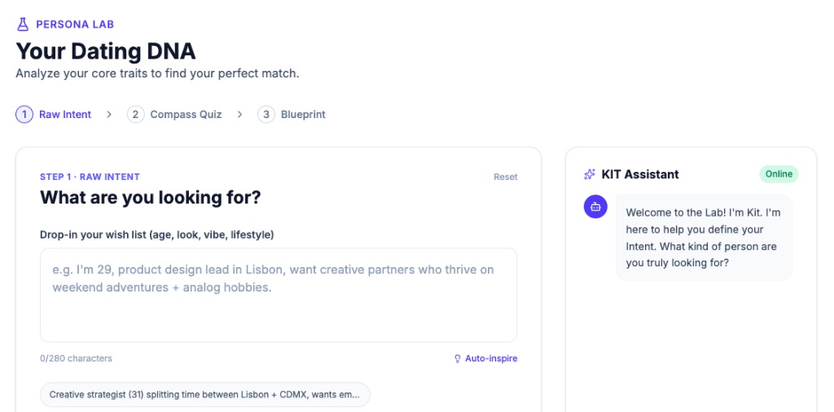Click the 0/280 characters counter
Viewport: 834px width, 412px height.
[77, 358]
